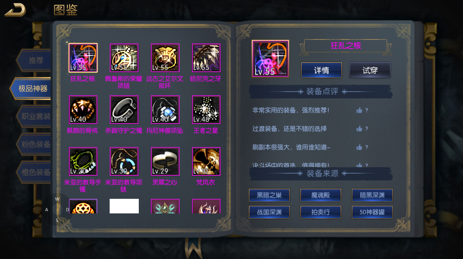Pick the 哈尼克之牙 item icon
Screen dimensions: 463x259
[x=206, y=58]
